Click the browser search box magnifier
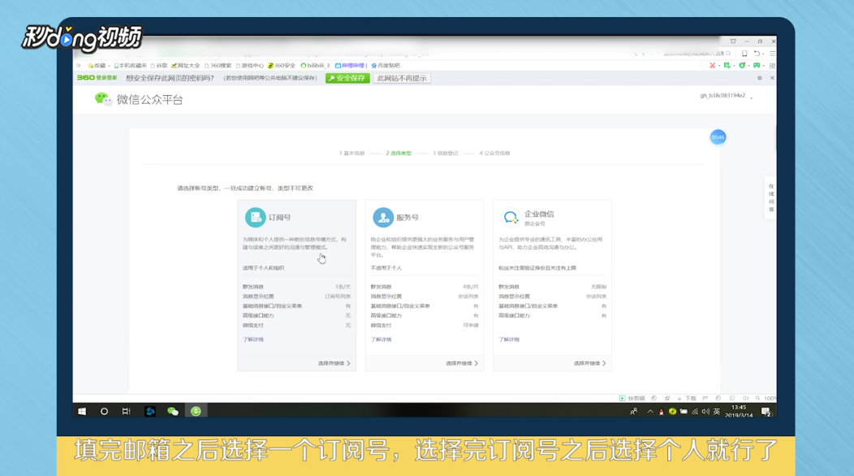Image resolution: width=854 pixels, height=476 pixels. point(728,54)
